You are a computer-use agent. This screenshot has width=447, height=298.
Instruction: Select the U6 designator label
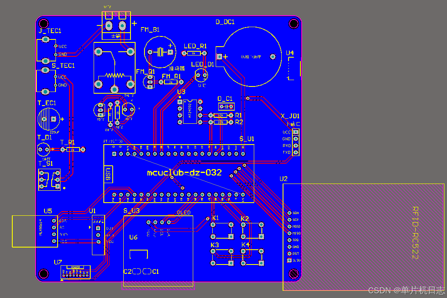click(x=133, y=237)
